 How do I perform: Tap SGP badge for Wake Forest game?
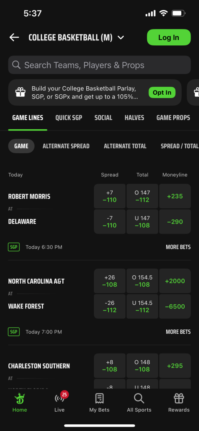point(14,332)
